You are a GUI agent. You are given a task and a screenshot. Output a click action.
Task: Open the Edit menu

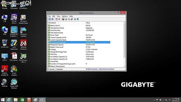pyautogui.click(x=54, y=16)
